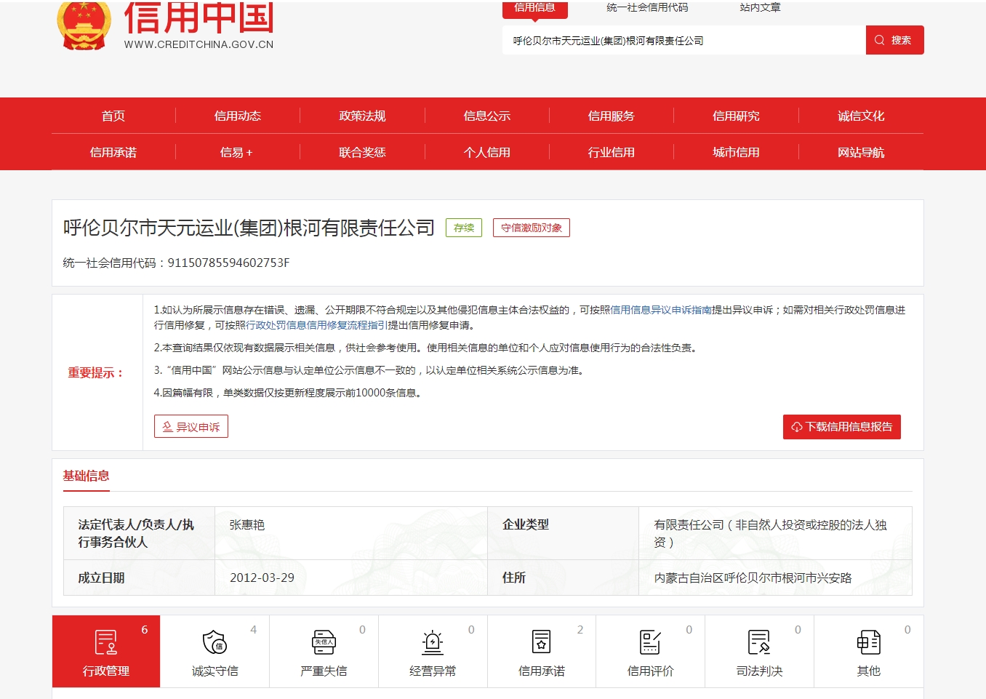
Task: Click the 其他 category icon
Action: point(868,642)
